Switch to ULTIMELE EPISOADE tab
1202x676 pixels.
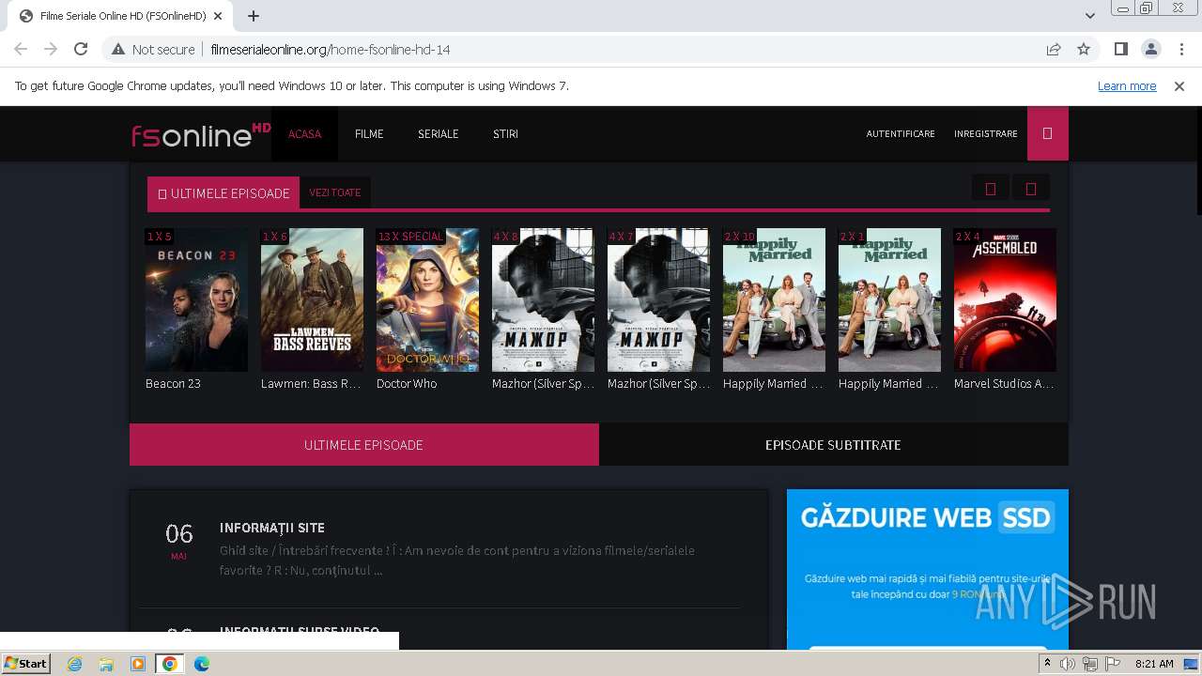364,445
